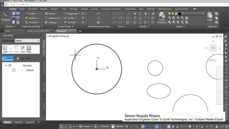The image size is (229, 129).
Task: Toggle polar tracking in status bar
Action: click(143, 126)
